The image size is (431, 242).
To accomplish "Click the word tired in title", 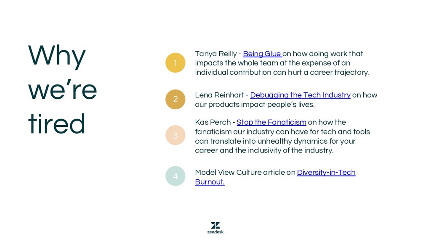I will pyautogui.click(x=57, y=124).
